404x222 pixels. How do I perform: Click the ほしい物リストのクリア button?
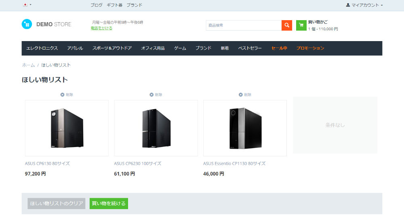click(x=57, y=203)
